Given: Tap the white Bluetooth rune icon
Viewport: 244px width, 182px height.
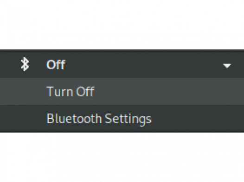Looking at the screenshot, I should point(25,64).
